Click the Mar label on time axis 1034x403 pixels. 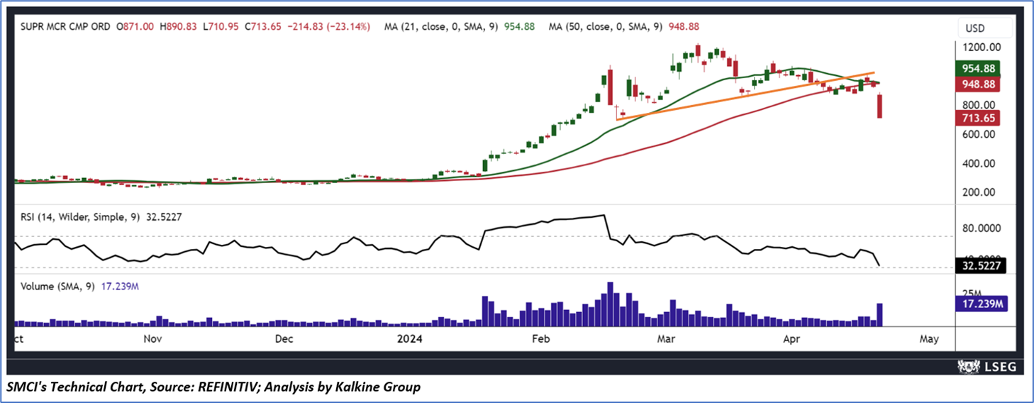[665, 339]
